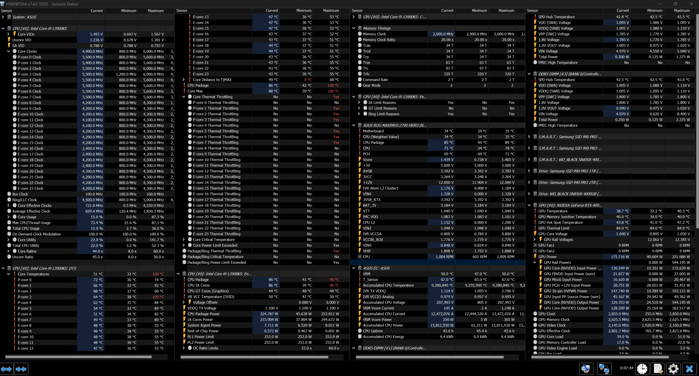Click the thermometer icon beside P-core 0
Viewport: 699px width, 376px height.
(15, 280)
